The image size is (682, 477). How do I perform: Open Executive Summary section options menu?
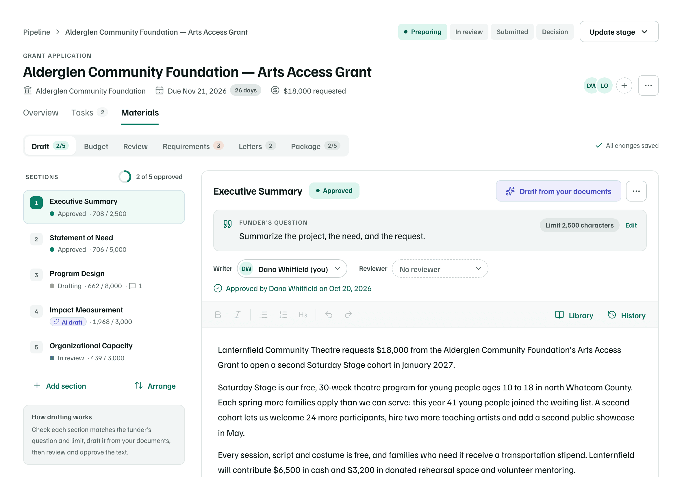point(636,191)
